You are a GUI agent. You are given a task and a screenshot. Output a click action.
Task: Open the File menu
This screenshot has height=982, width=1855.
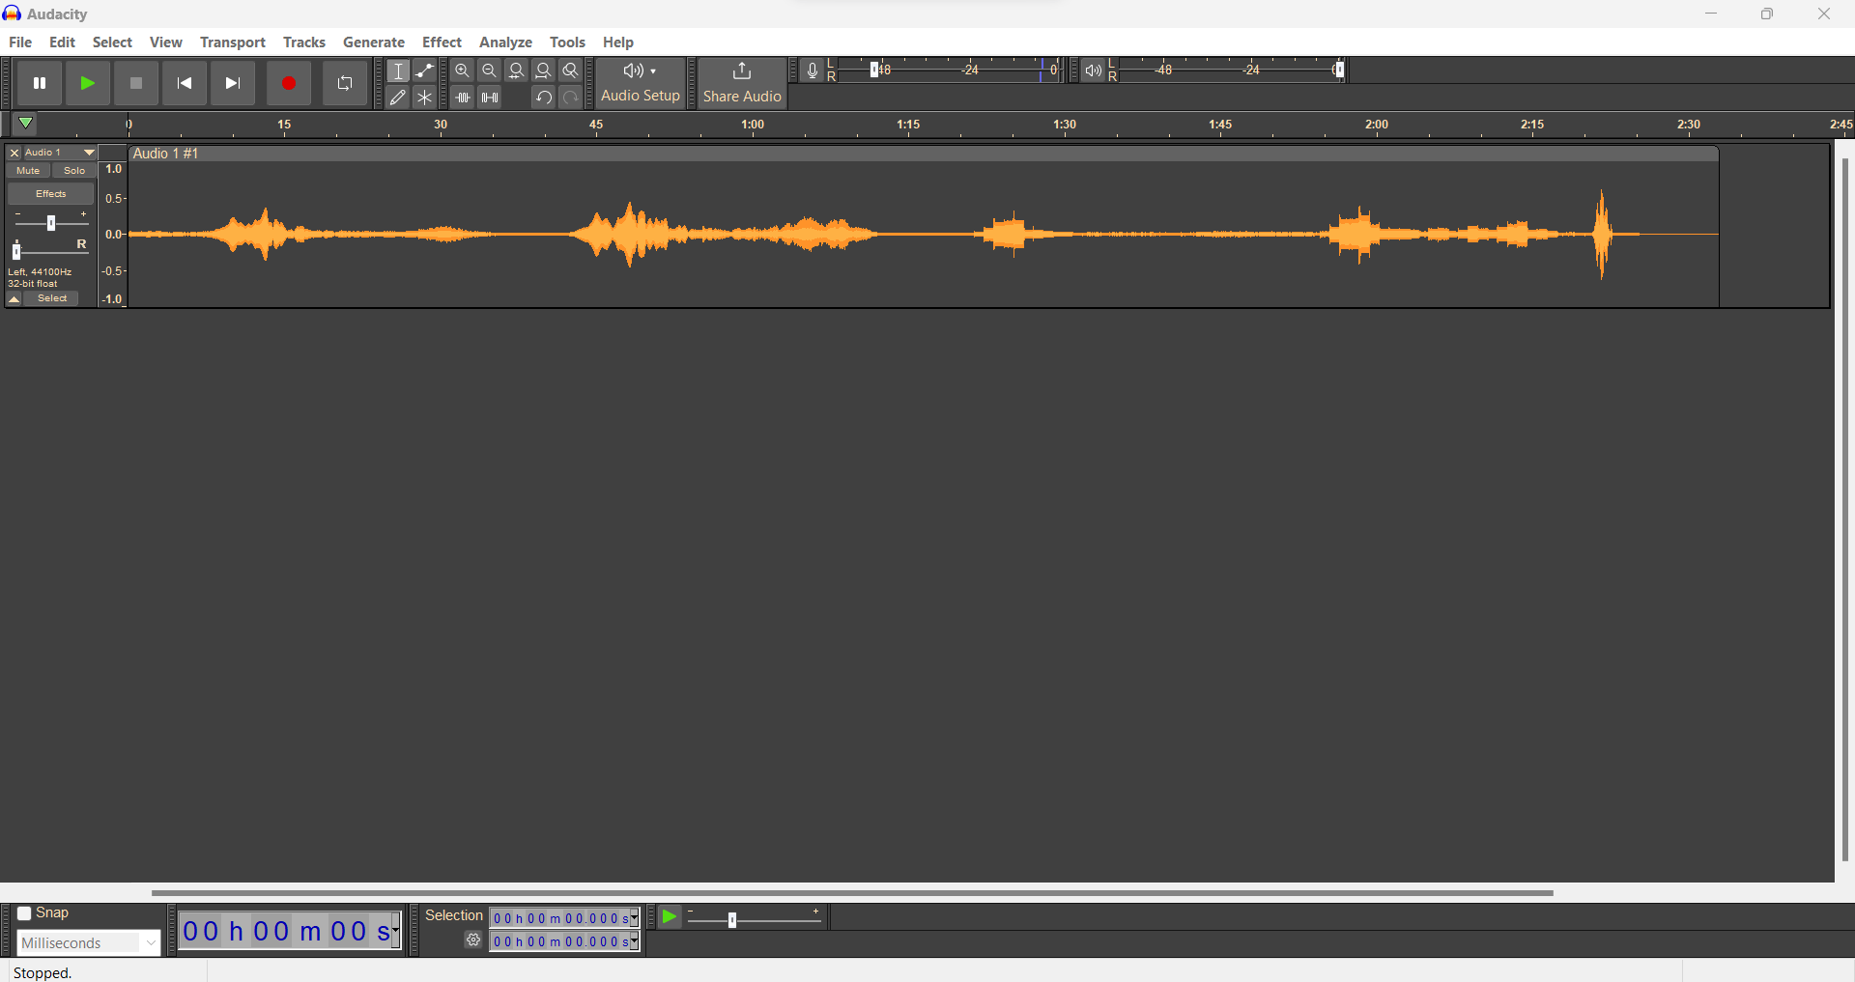(x=20, y=42)
